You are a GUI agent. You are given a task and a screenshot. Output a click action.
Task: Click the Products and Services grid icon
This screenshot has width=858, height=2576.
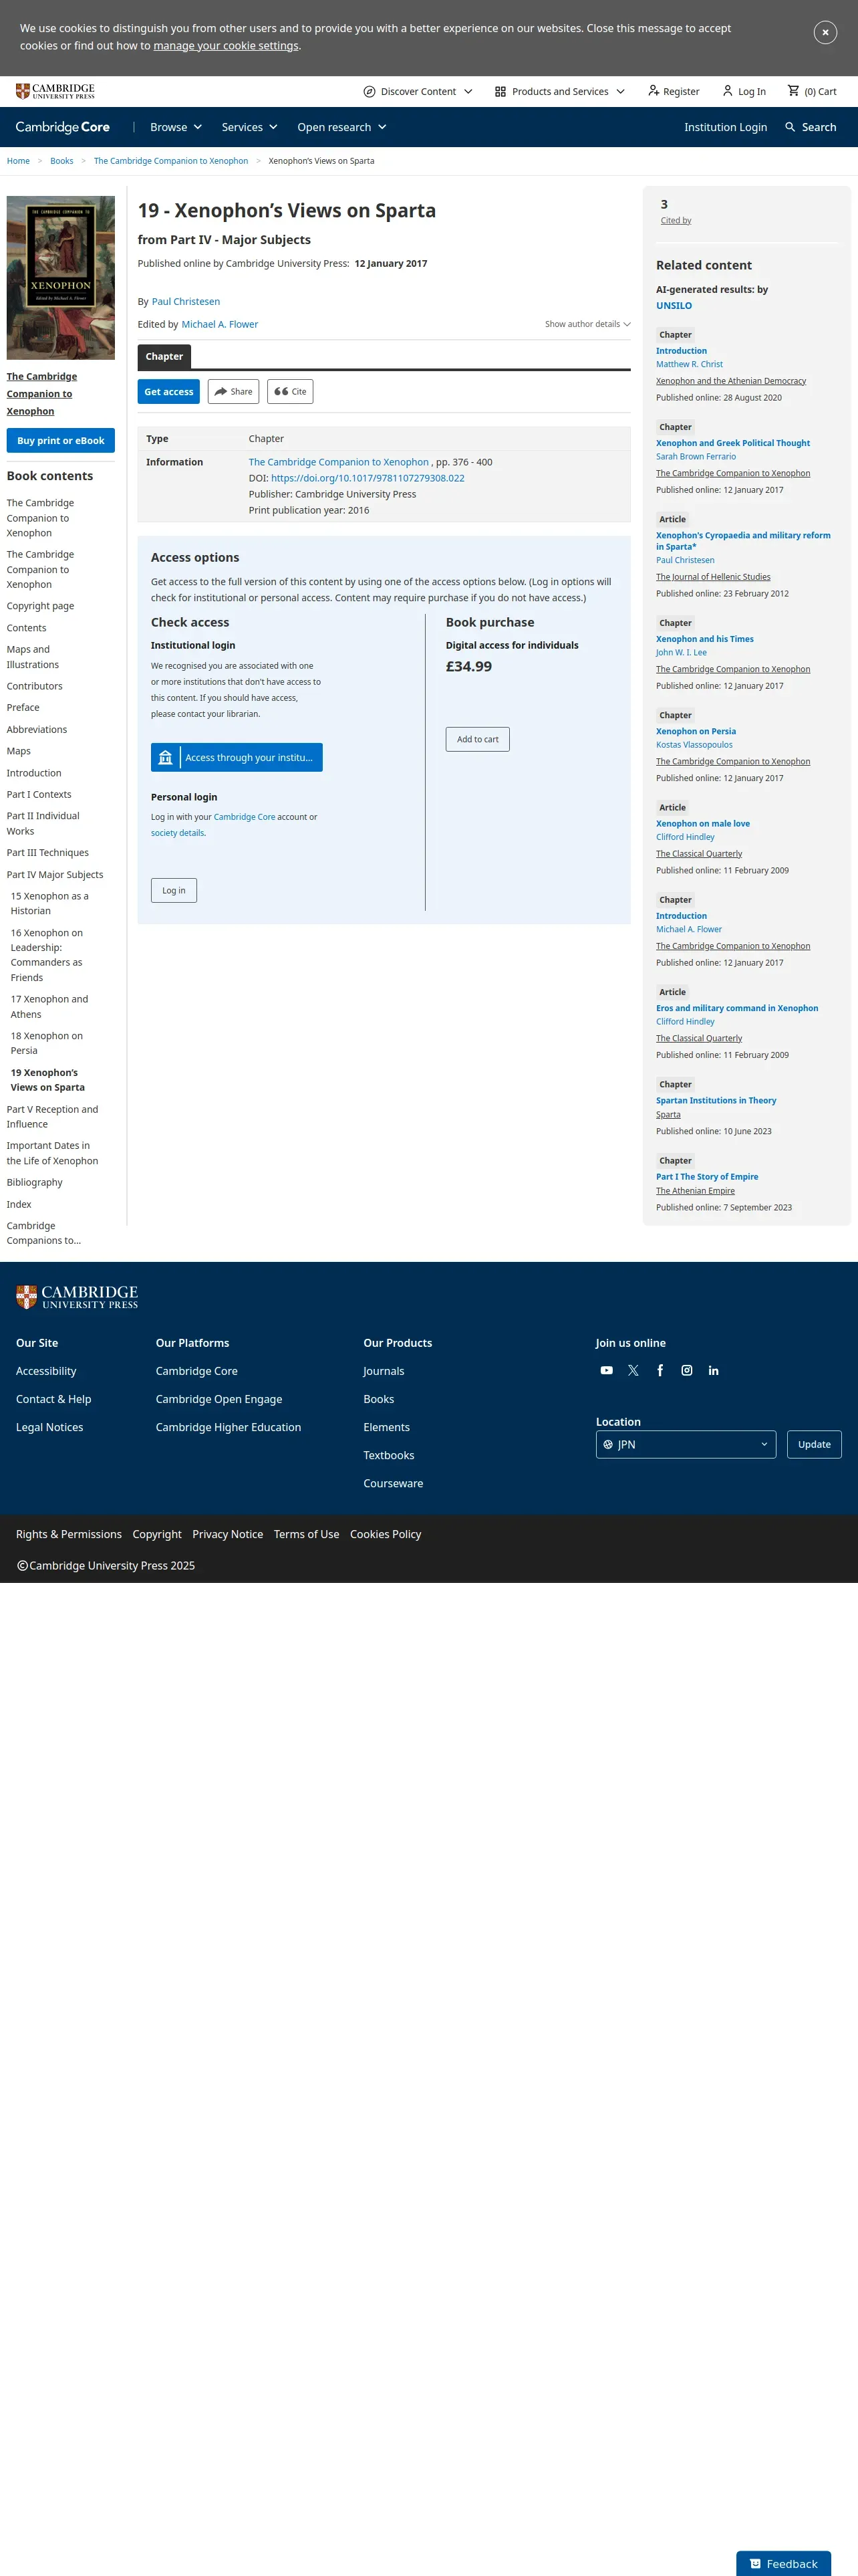(500, 91)
